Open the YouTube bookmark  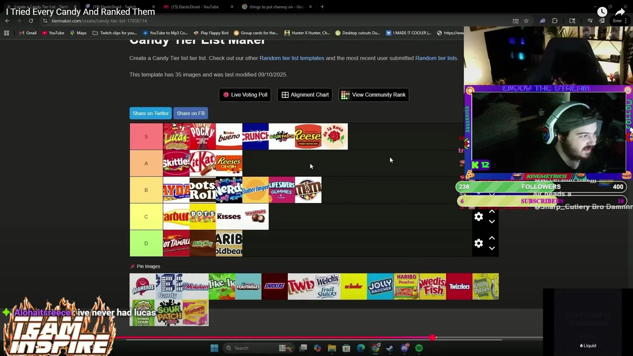click(53, 33)
